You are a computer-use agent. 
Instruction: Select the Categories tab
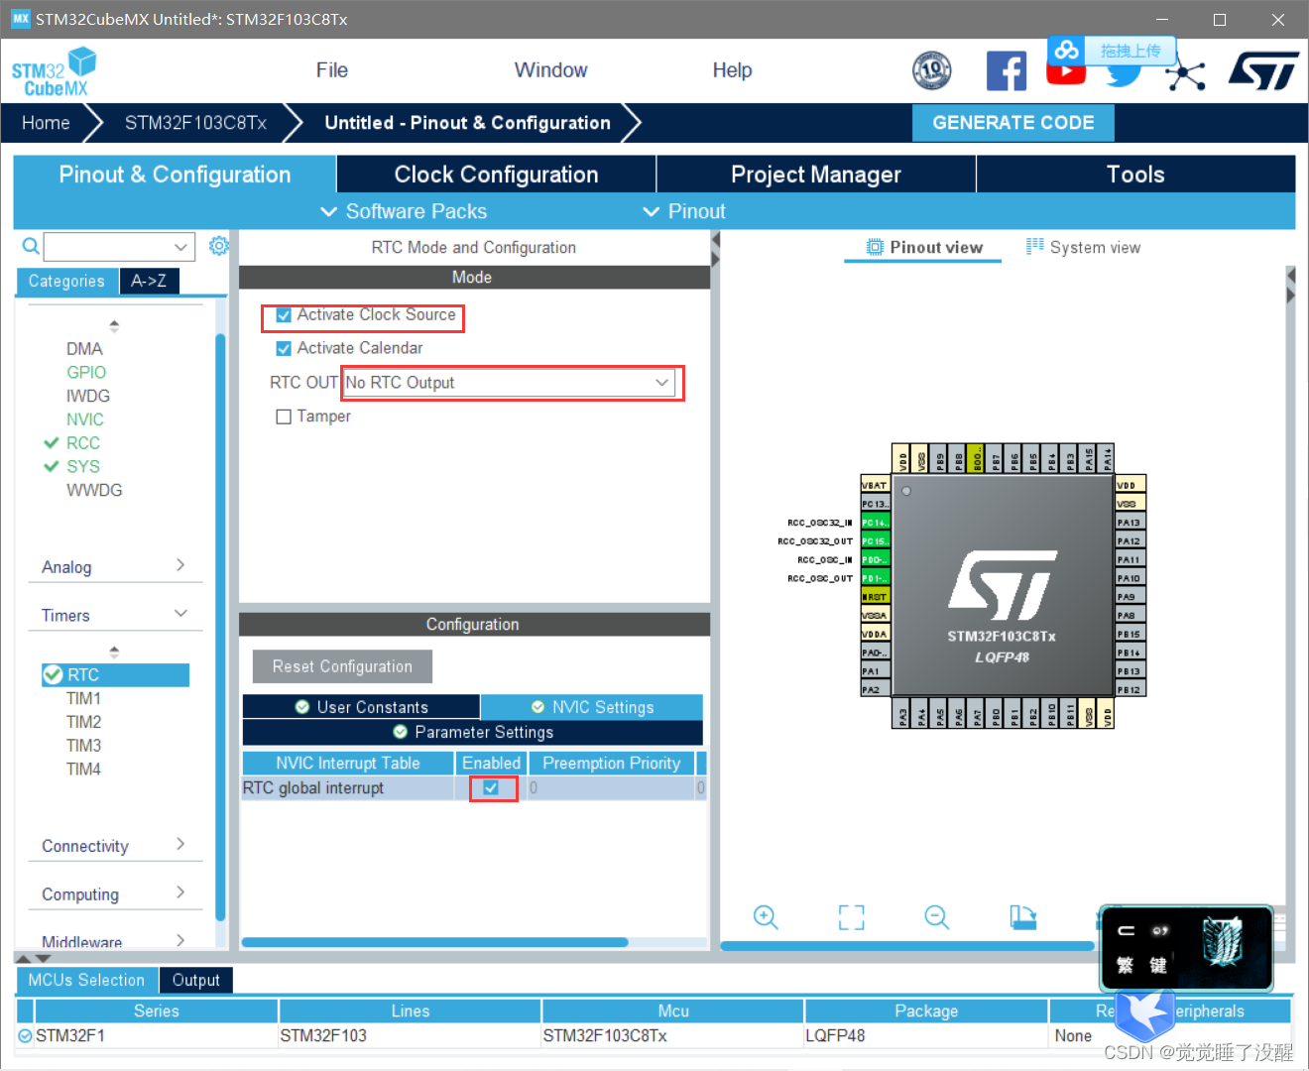click(x=66, y=281)
